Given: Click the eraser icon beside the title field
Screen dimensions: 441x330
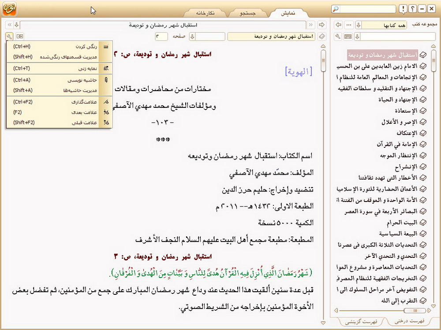Looking at the screenshot, I should (322, 37).
